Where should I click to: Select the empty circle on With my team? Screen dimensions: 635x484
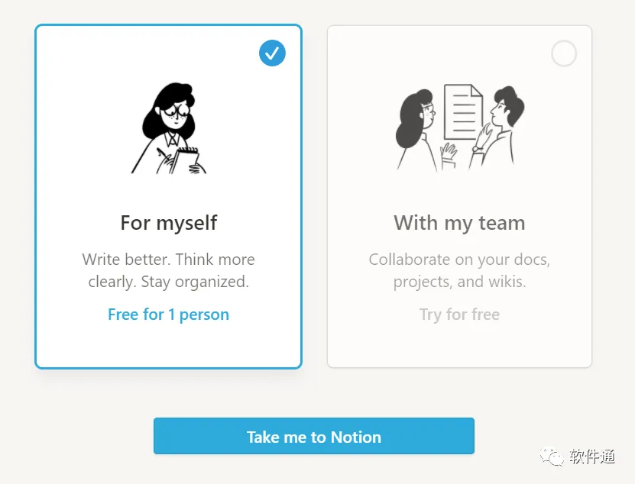click(x=564, y=53)
